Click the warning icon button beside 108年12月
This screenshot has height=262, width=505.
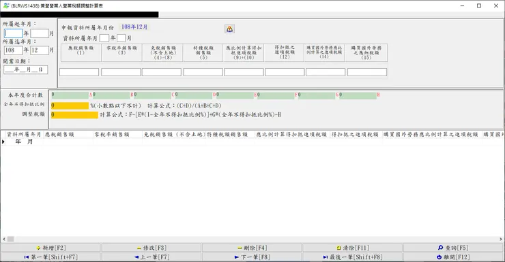[x=229, y=29]
